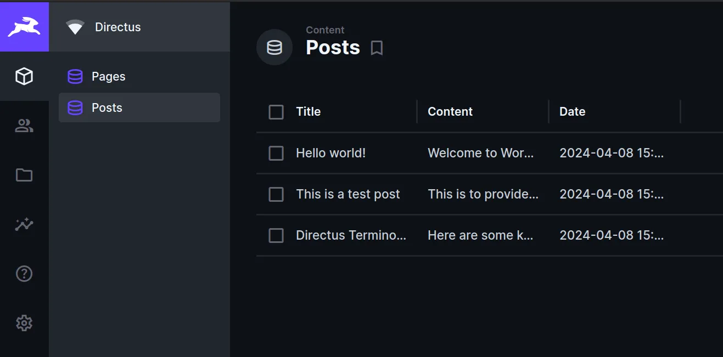Open the Directus Terminology post
723x357 pixels.
[x=351, y=235]
